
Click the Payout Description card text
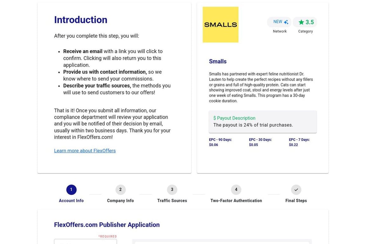[253, 125]
